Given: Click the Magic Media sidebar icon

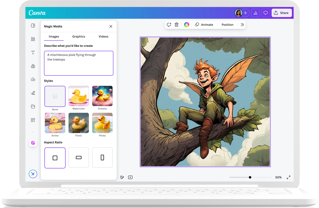Looking at the screenshot, I should point(33,143).
